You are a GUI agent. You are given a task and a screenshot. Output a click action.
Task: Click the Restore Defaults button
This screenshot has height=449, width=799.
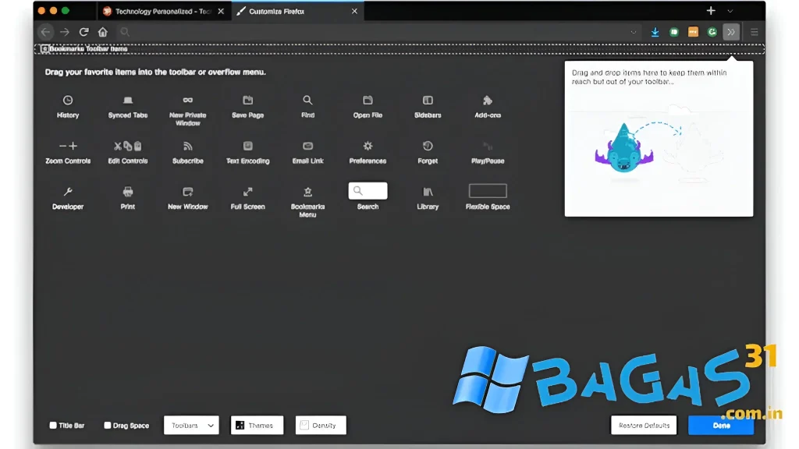pyautogui.click(x=644, y=426)
